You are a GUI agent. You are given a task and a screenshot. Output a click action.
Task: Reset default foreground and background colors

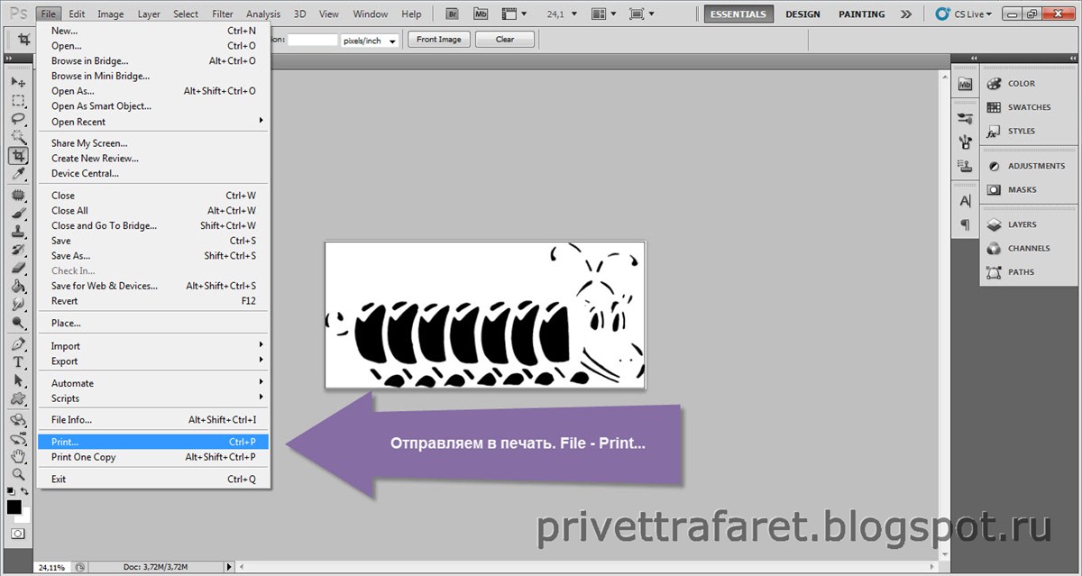click(x=10, y=491)
